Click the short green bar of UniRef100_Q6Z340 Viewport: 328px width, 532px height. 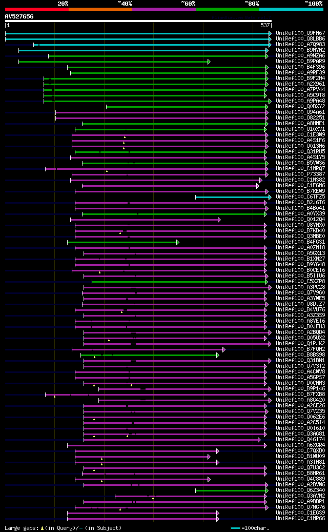pyautogui.click(x=232, y=490)
